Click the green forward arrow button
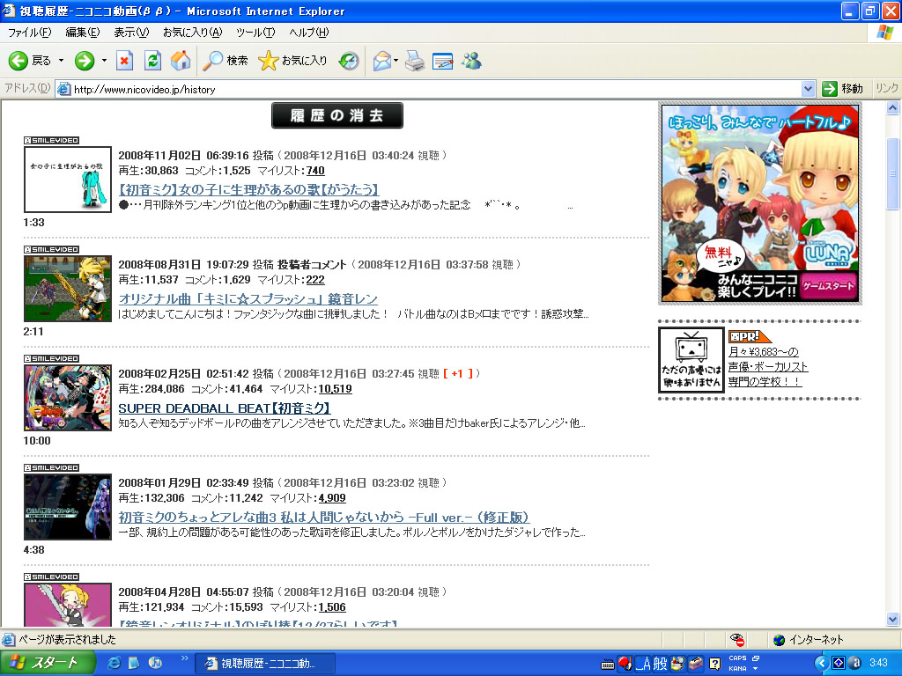The width and height of the screenshot is (902, 676). 85,61
